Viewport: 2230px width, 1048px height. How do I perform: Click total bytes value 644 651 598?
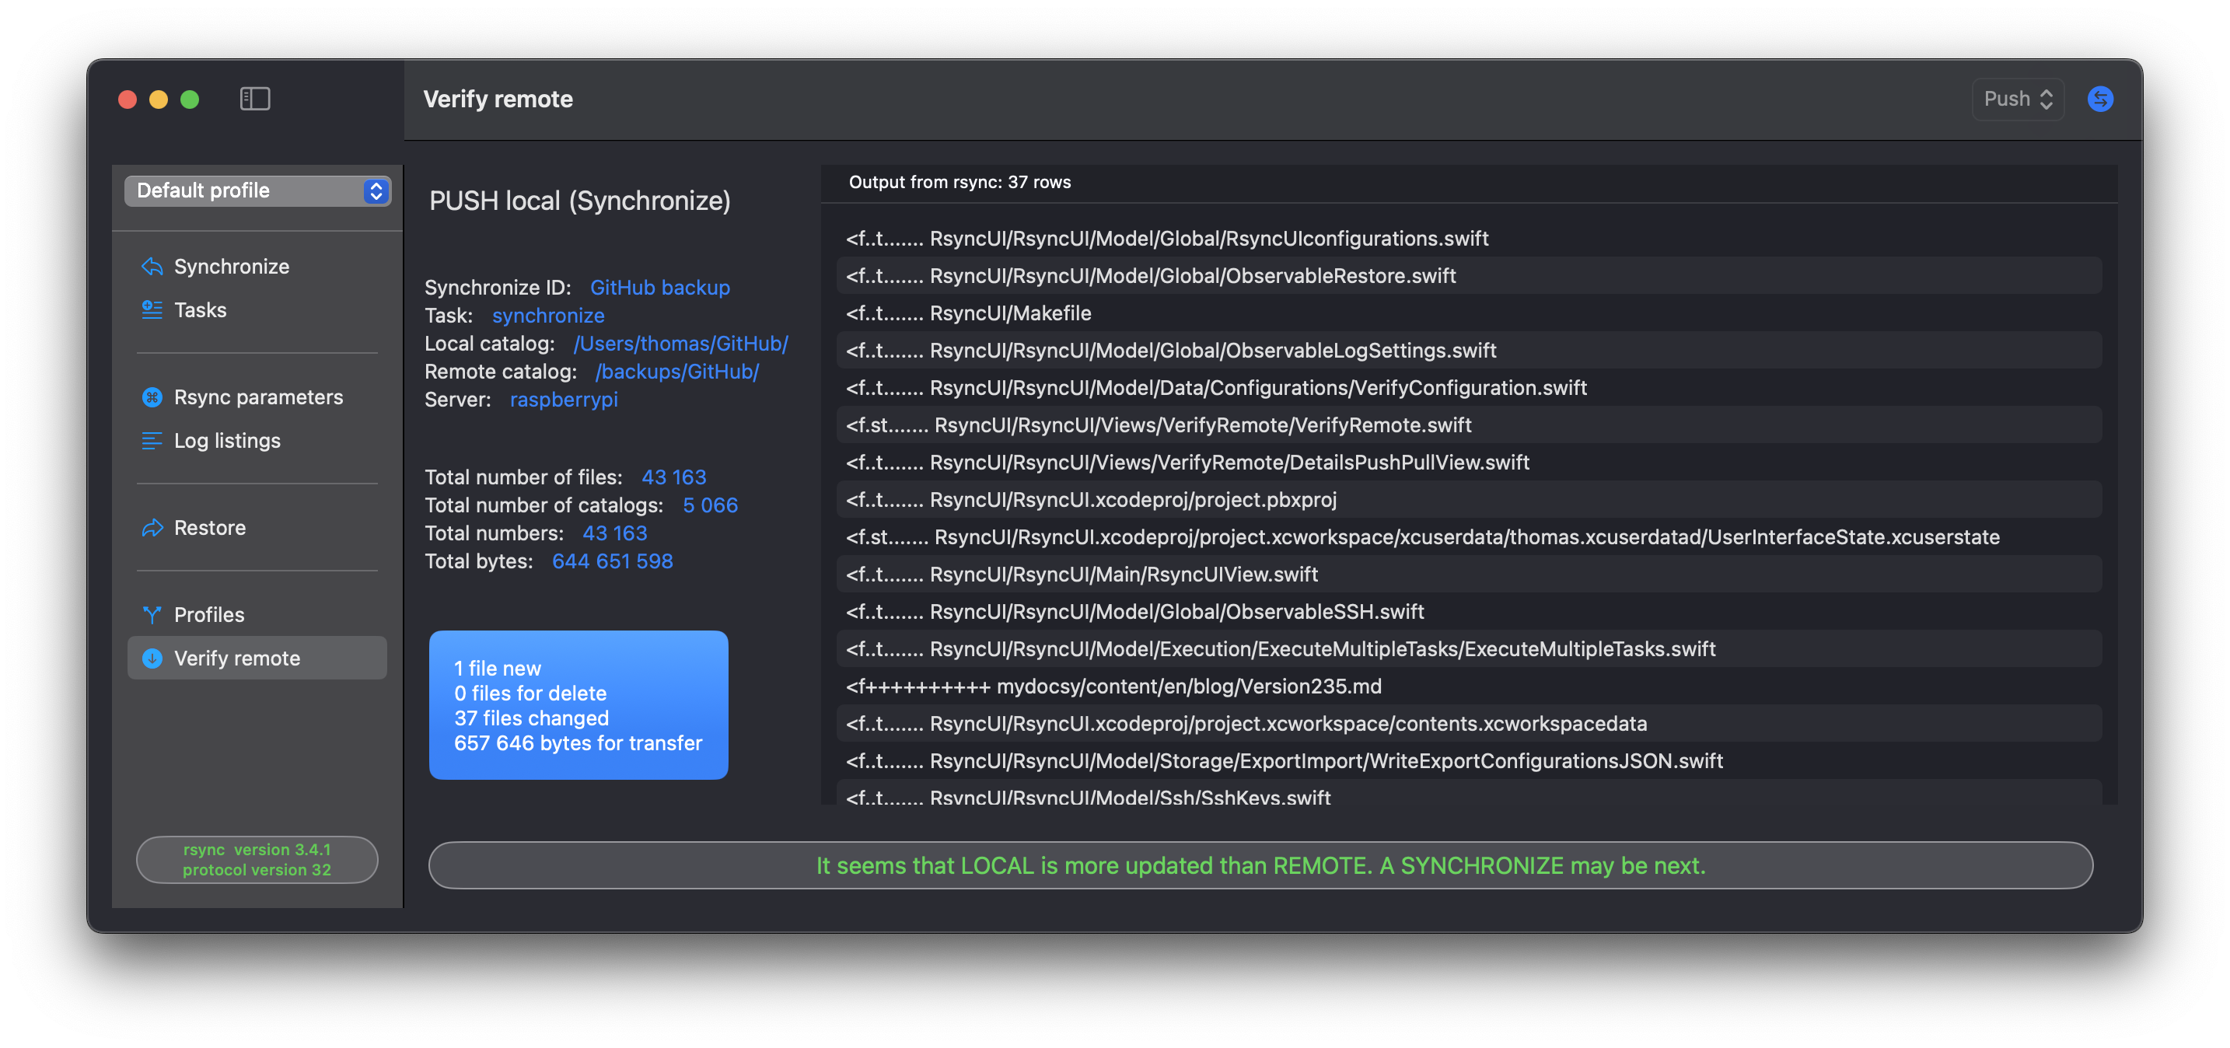pyautogui.click(x=612, y=561)
